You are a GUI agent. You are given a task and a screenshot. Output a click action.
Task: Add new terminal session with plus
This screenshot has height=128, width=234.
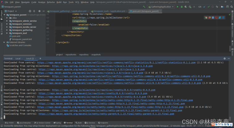pyautogui.click(x=40, y=59)
